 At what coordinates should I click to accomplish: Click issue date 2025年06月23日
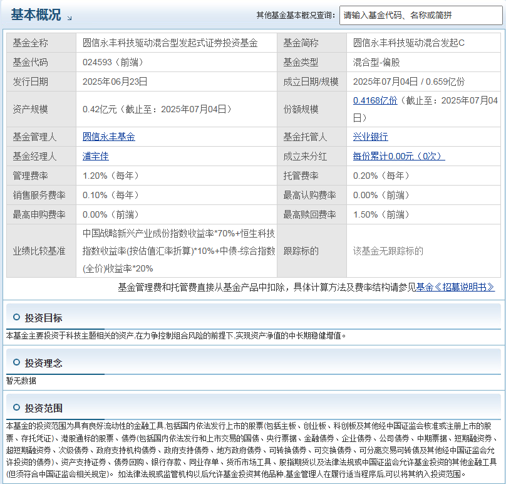tap(115, 82)
